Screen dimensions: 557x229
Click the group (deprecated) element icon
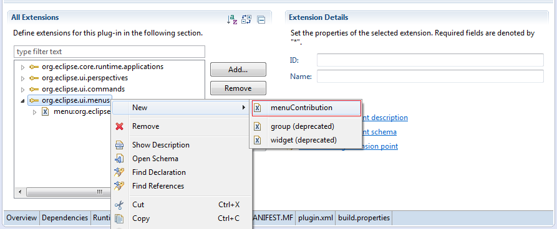(258, 126)
